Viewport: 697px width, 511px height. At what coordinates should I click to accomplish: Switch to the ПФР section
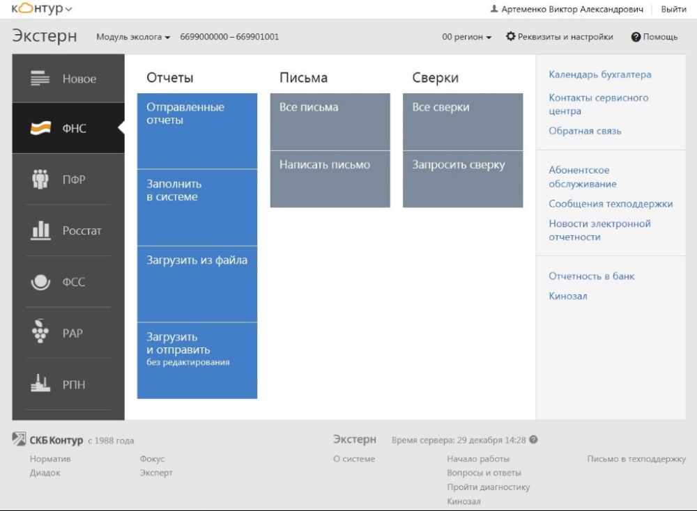[x=68, y=180]
